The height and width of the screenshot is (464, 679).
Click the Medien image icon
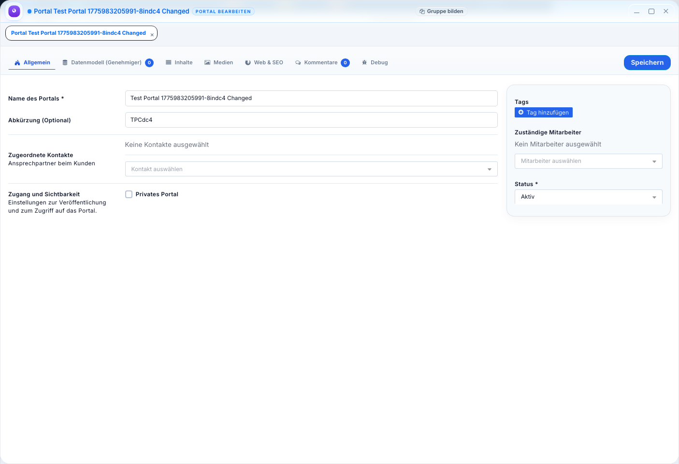coord(207,63)
